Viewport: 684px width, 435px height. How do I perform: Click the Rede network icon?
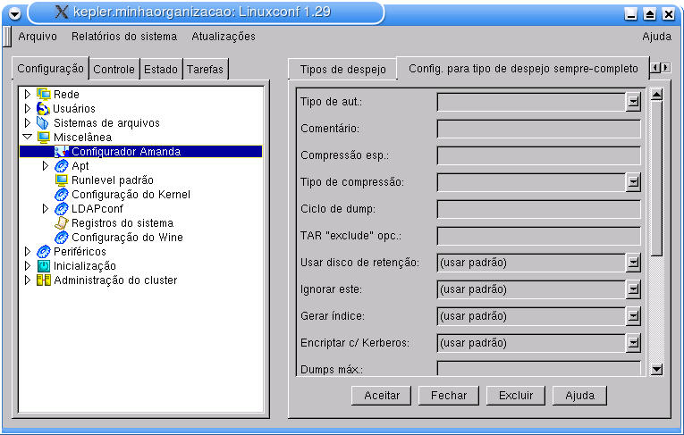pos(43,94)
